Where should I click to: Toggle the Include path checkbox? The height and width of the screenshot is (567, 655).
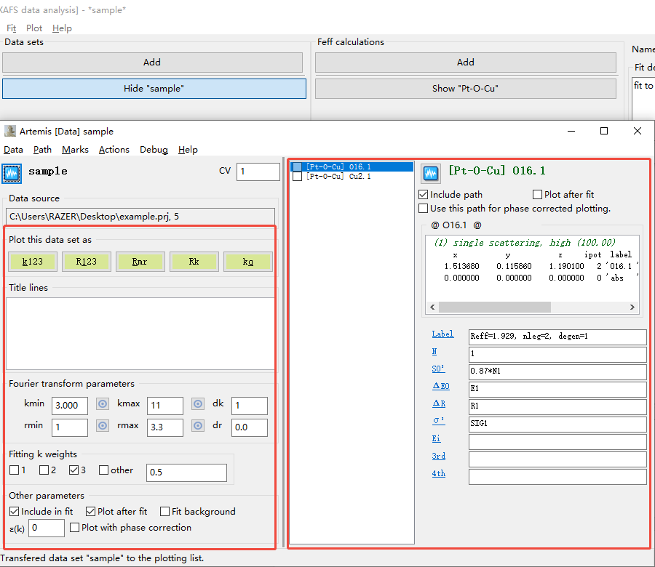click(424, 195)
